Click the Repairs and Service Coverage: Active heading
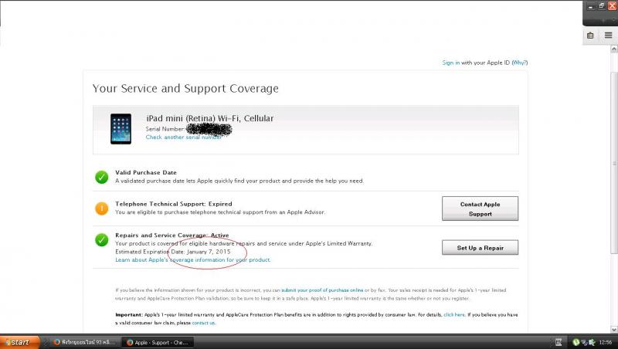The width and height of the screenshot is (618, 349). click(x=171, y=235)
